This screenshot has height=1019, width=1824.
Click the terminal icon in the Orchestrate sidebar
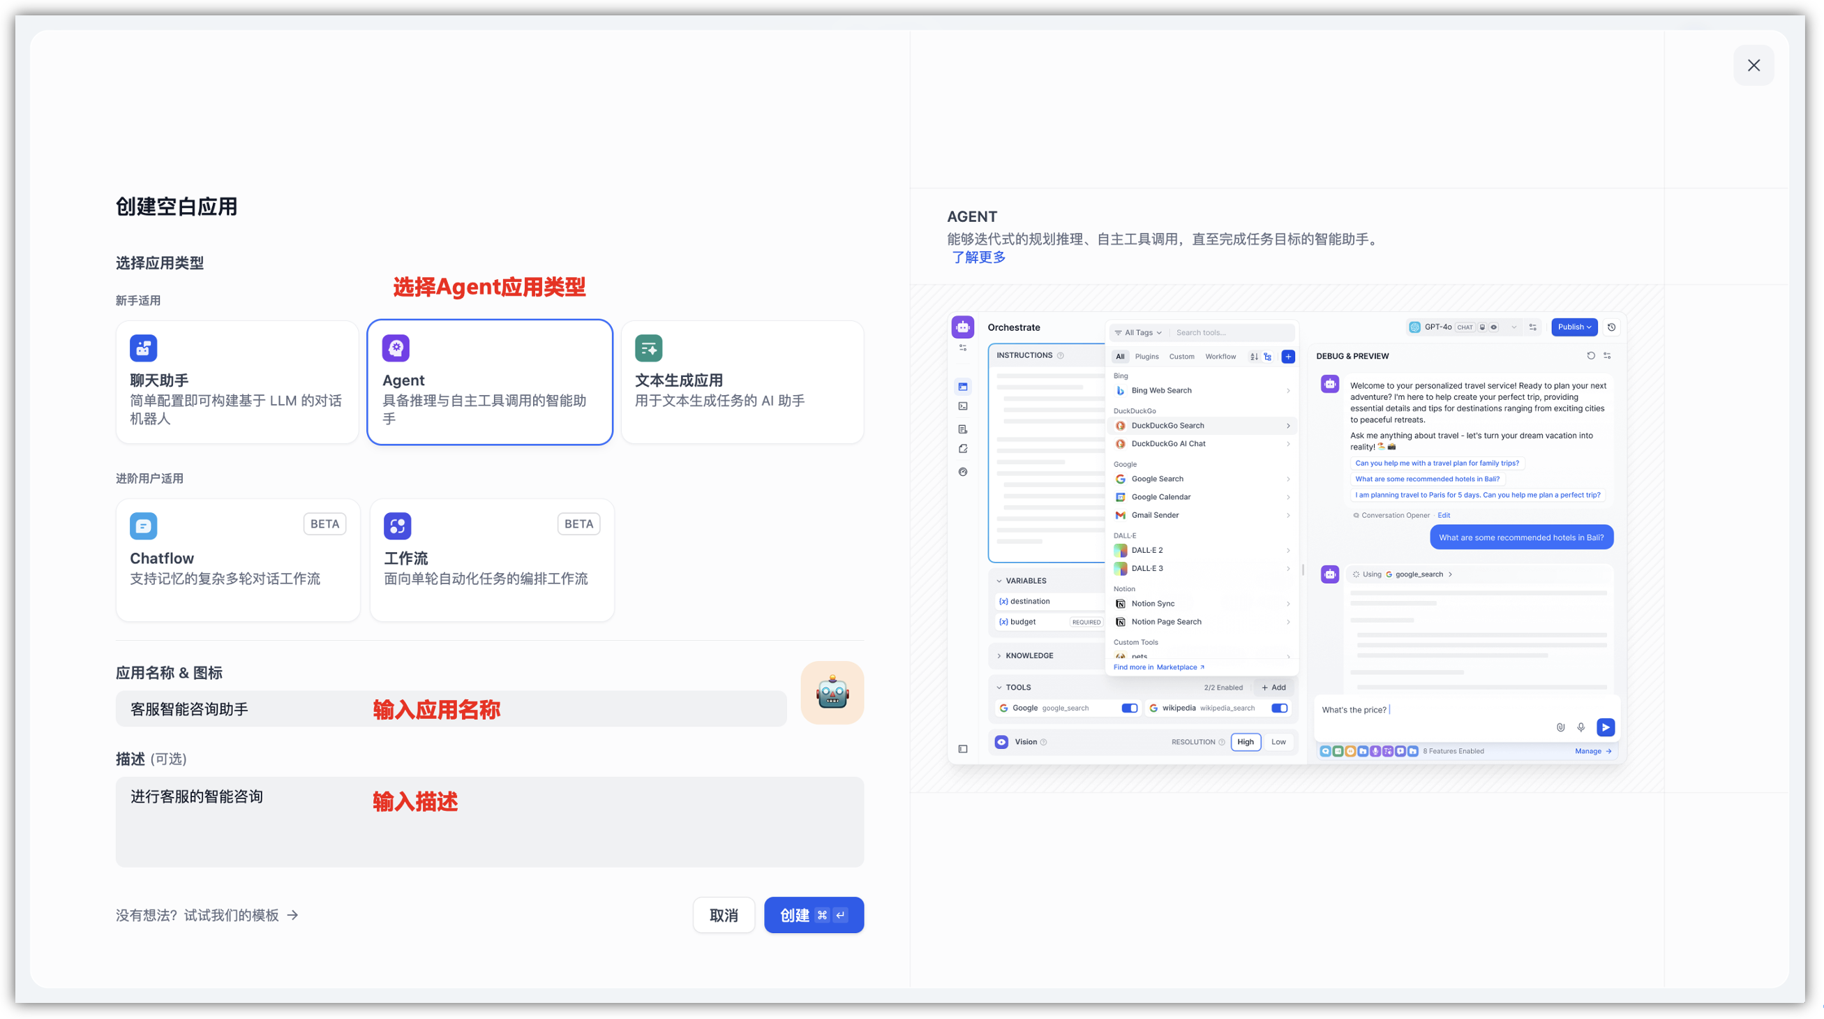click(963, 406)
